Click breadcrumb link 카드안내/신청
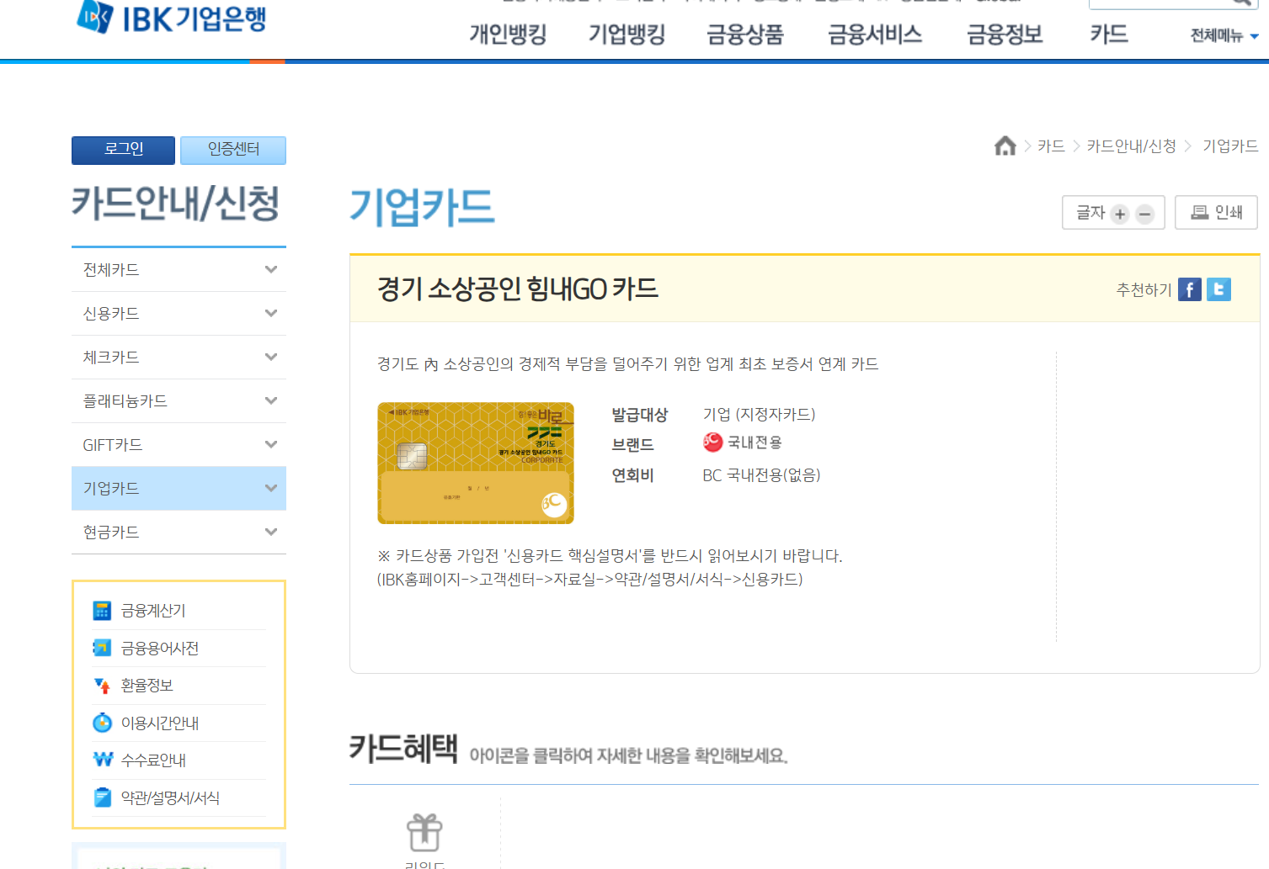Screen dimensions: 1269x869 (x=1131, y=146)
